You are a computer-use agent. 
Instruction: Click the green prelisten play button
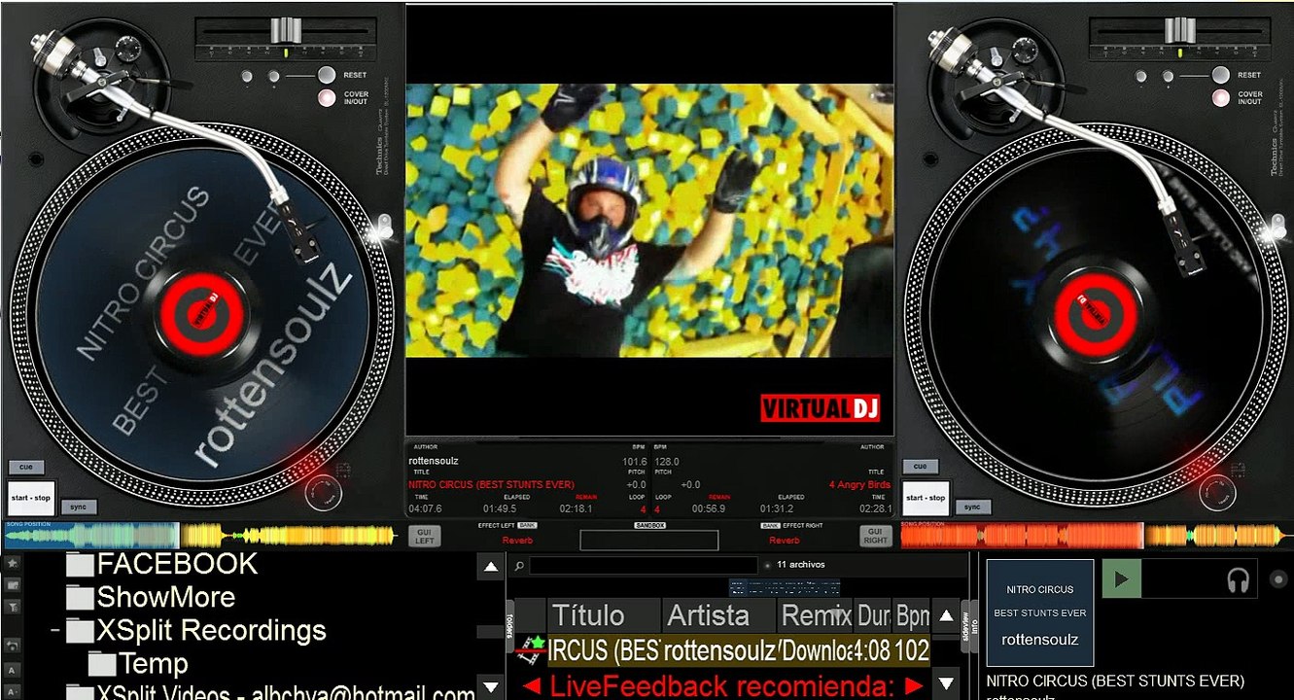point(1121,579)
